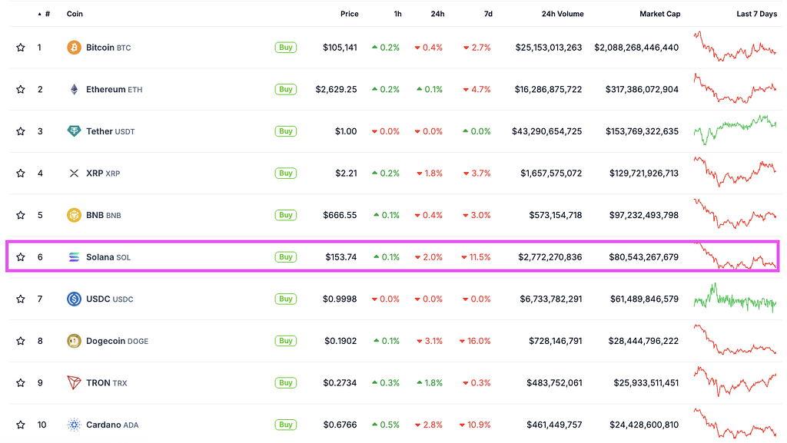Click the Tether USDT coin icon

74,131
